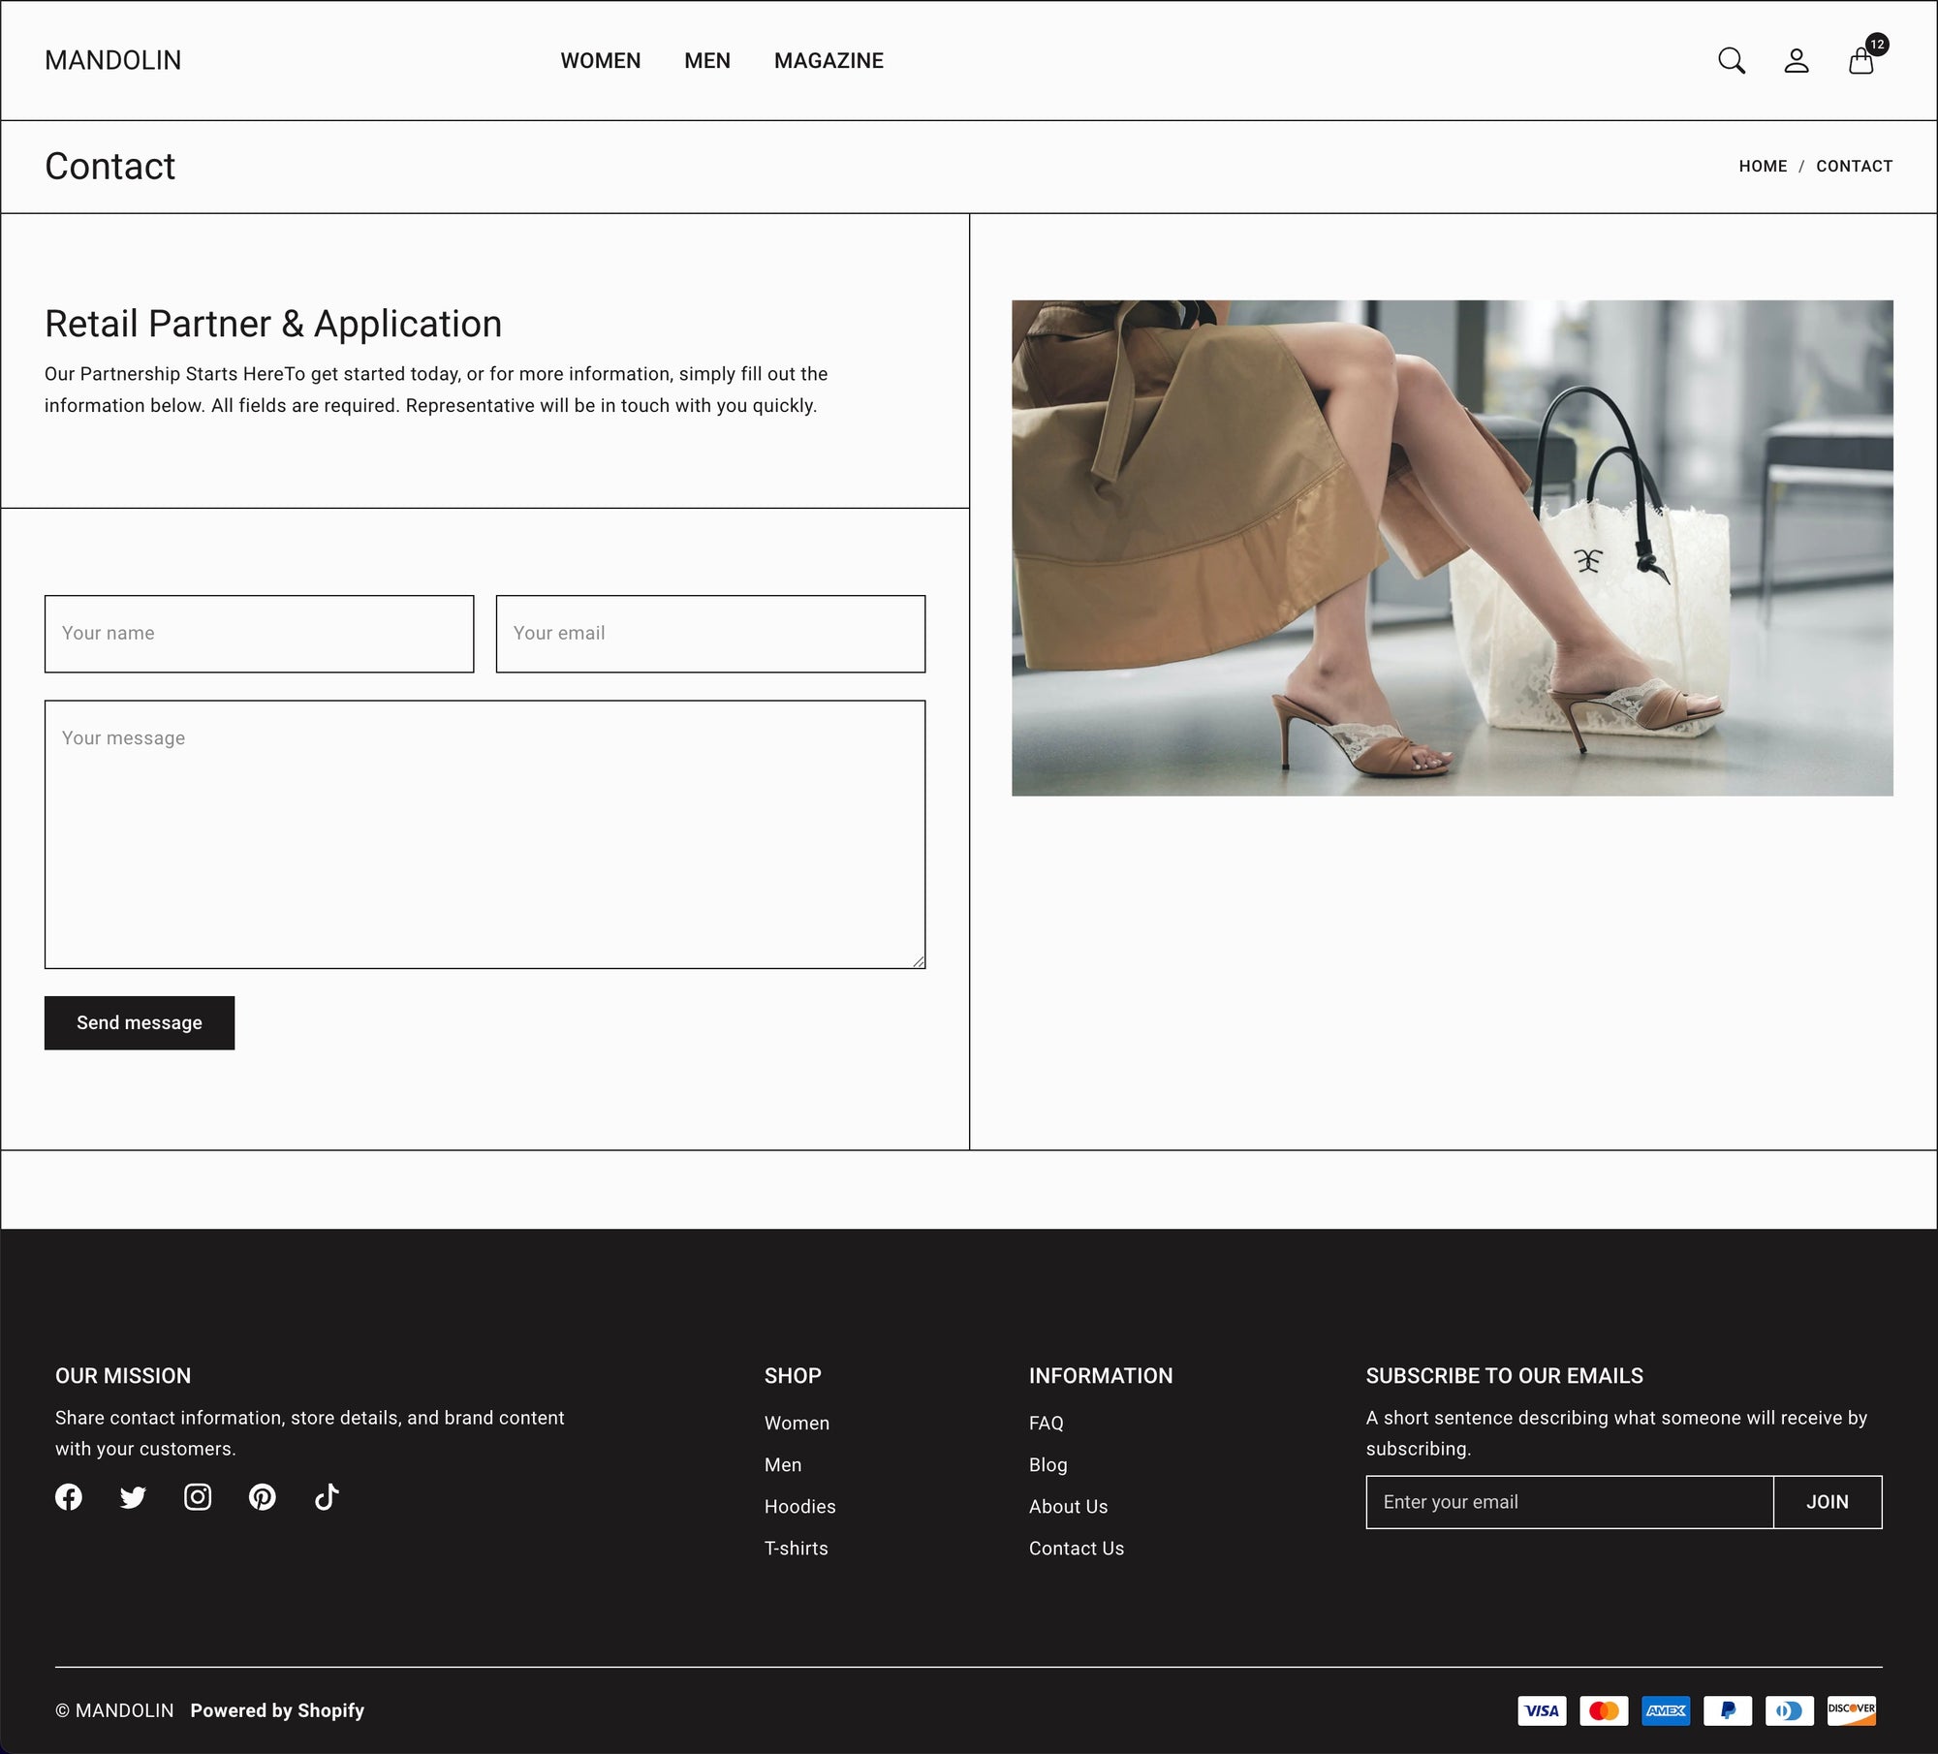Click the Hoodies shop link

799,1507
